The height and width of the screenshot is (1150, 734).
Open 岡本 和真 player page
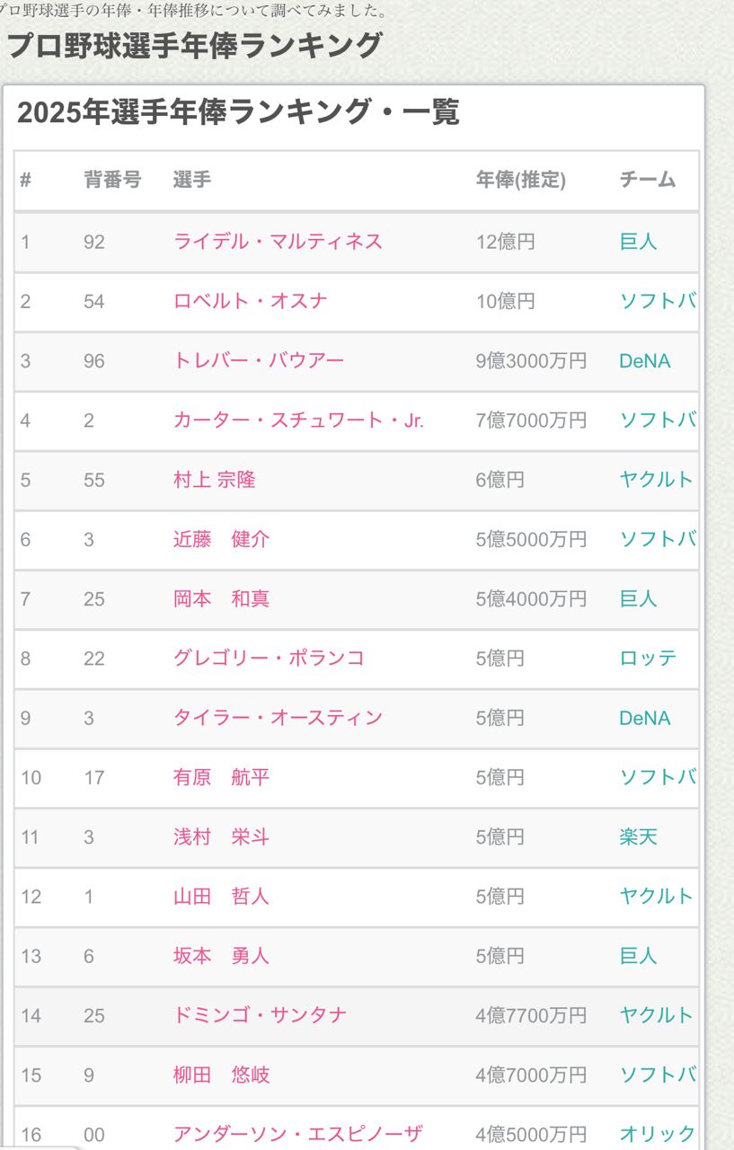pos(221,598)
